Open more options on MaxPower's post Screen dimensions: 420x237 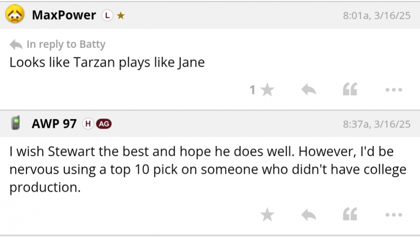click(x=394, y=90)
